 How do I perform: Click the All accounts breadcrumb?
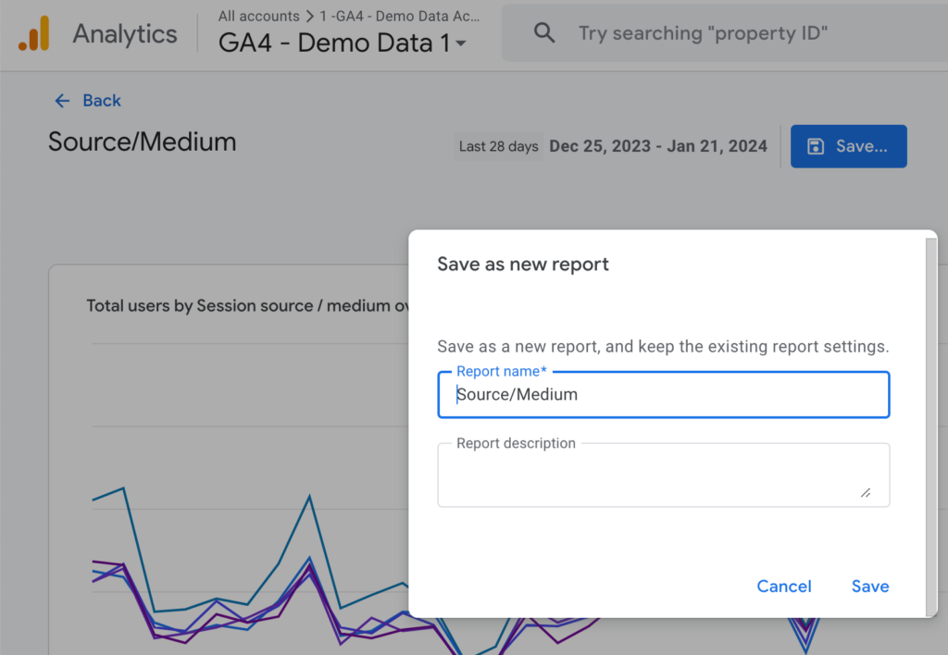(259, 16)
